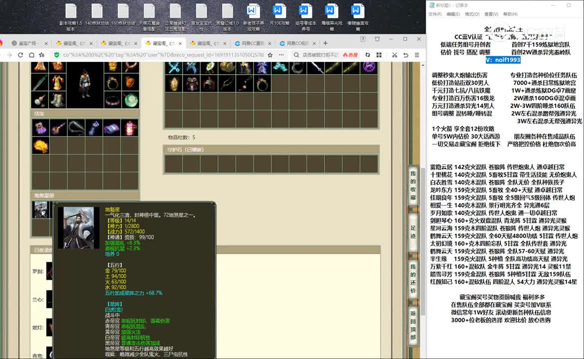
Task: Select the red armor inventory item
Action: coord(192,84)
